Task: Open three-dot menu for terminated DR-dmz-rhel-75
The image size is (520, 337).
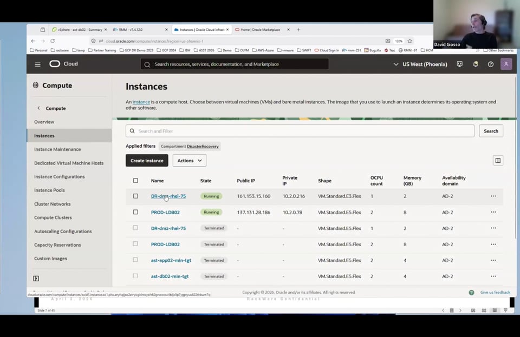Action: [x=493, y=228]
